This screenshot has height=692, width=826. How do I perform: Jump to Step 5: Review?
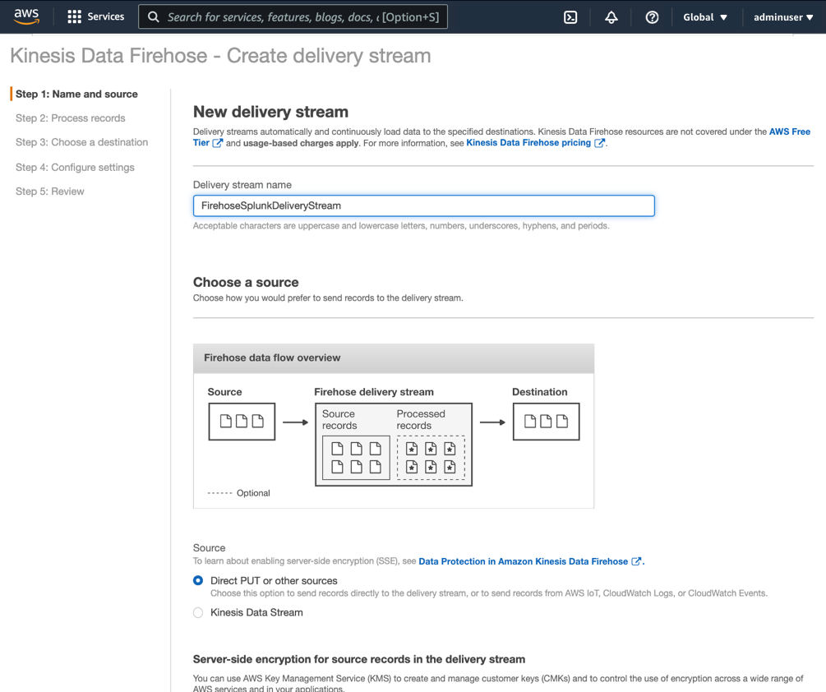coord(50,191)
